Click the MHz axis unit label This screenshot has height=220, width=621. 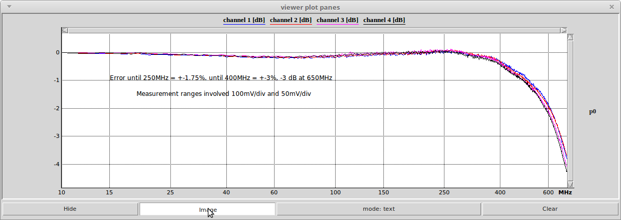click(x=565, y=192)
